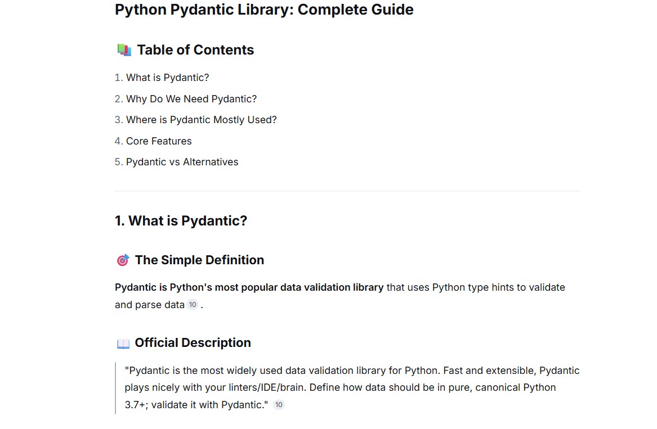
Task: Click the page title 'Python Pydantic Library: Complete Guide'
Action: (x=264, y=10)
